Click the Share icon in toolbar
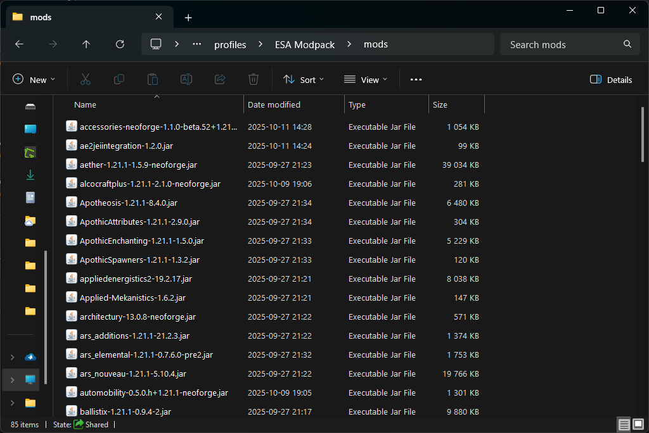 (220, 79)
